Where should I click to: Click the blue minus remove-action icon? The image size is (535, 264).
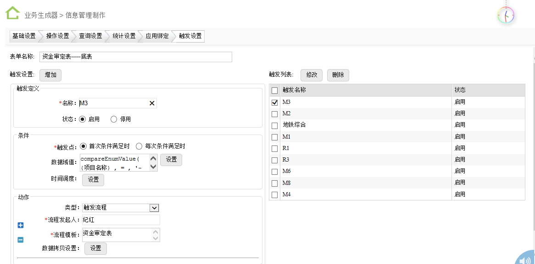pos(21,240)
